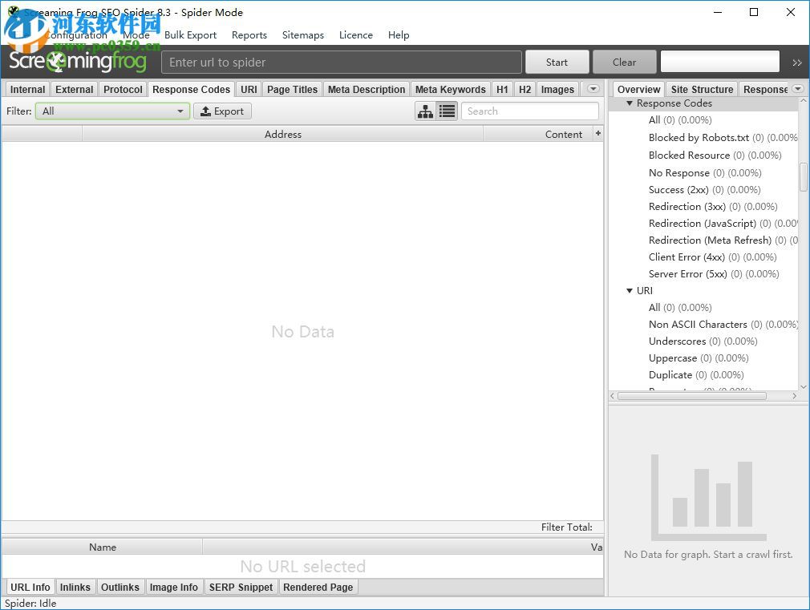Click the overview horizontal scrollbar
The width and height of the screenshot is (810, 610).
[x=691, y=396]
